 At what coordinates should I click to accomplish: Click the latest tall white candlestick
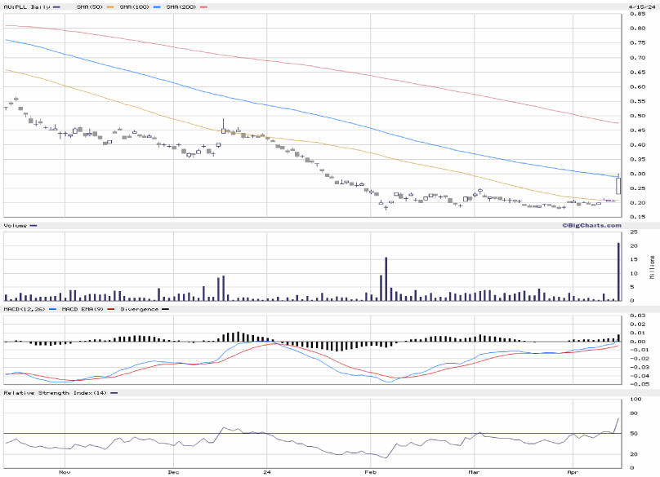pos(618,185)
